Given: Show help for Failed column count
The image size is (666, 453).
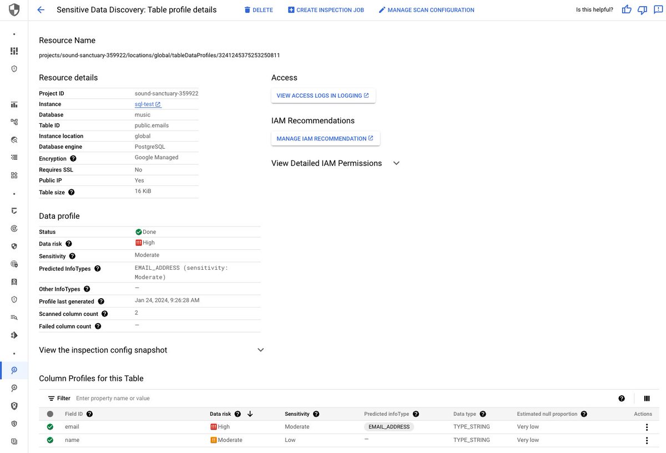Looking at the screenshot, I should point(98,326).
